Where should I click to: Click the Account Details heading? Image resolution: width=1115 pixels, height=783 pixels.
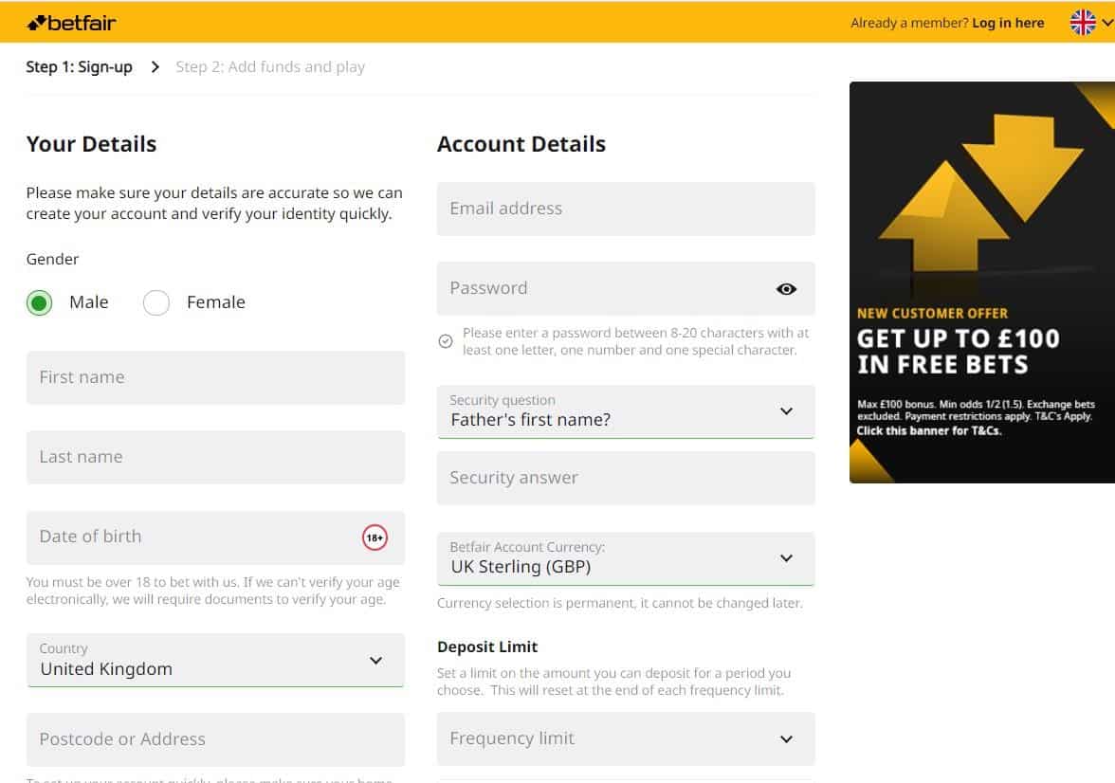[521, 144]
